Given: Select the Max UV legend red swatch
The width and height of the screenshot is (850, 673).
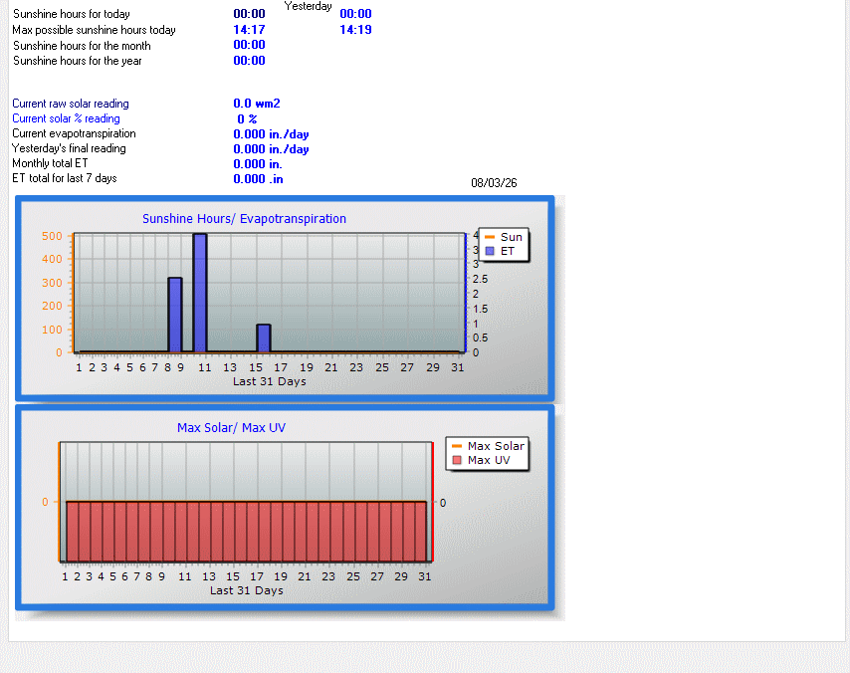Looking at the screenshot, I should [x=457, y=460].
